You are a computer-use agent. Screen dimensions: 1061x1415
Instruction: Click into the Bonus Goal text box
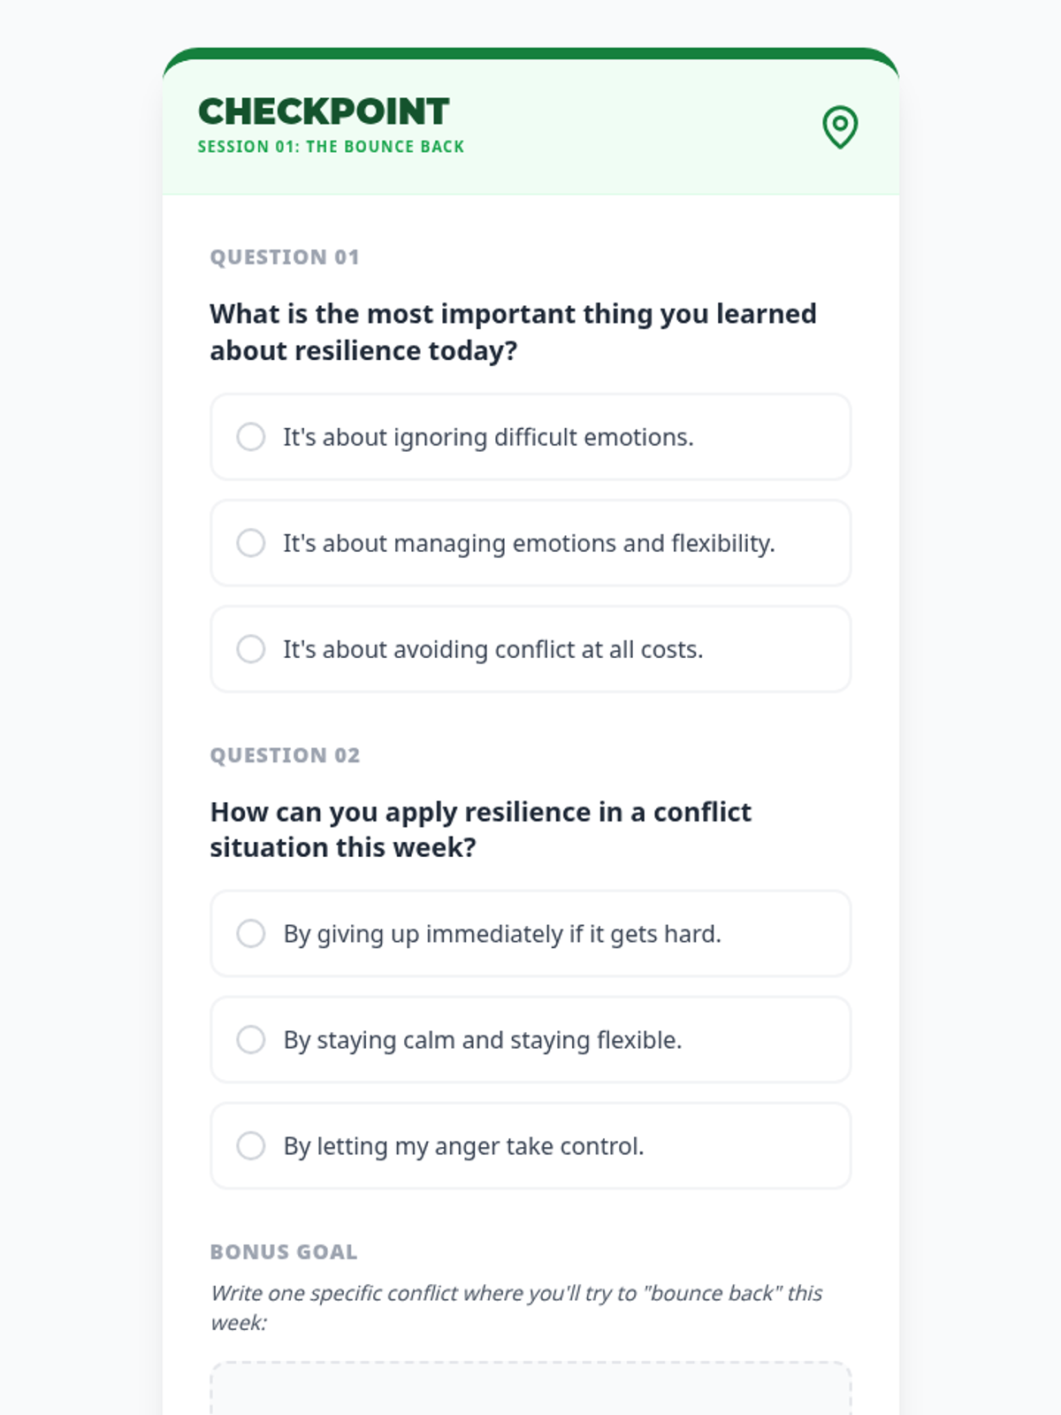[530, 1393]
